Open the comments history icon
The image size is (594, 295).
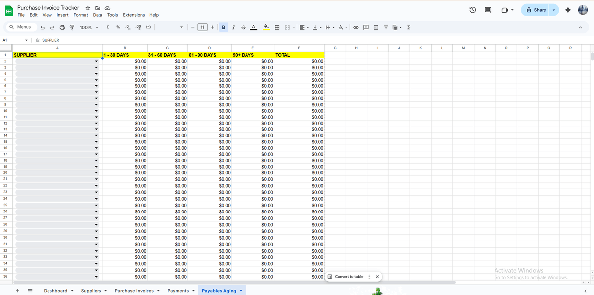(x=488, y=10)
